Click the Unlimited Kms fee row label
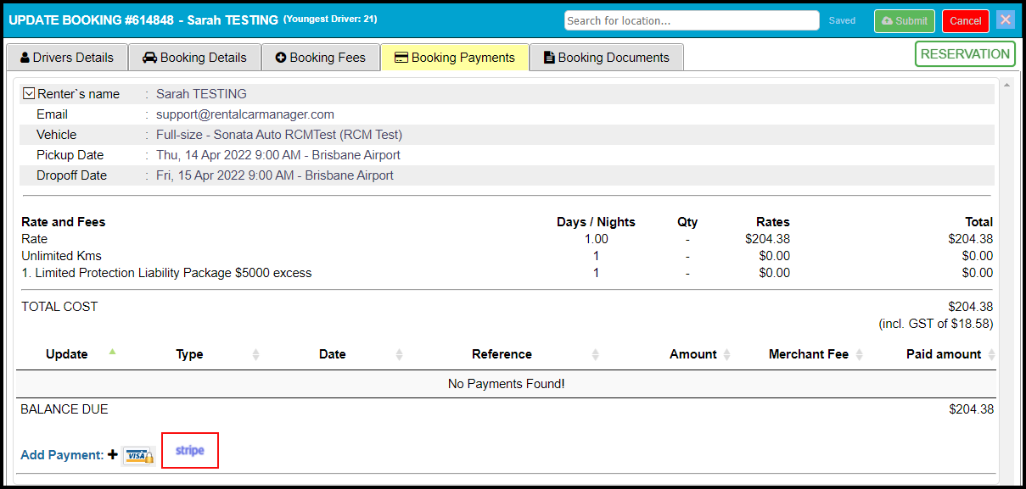The width and height of the screenshot is (1026, 489). (61, 256)
